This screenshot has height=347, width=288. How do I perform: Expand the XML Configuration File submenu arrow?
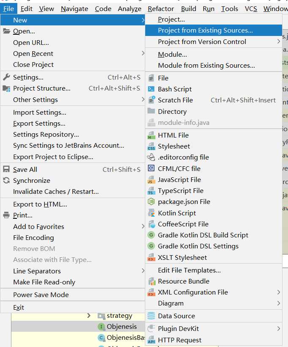279,292
